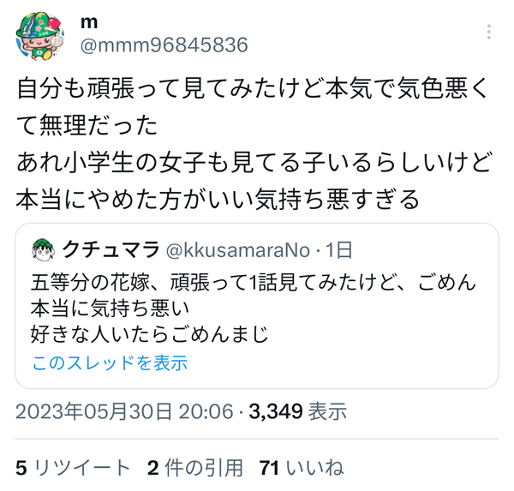Click the main tweet author's profile avatar

tap(39, 36)
